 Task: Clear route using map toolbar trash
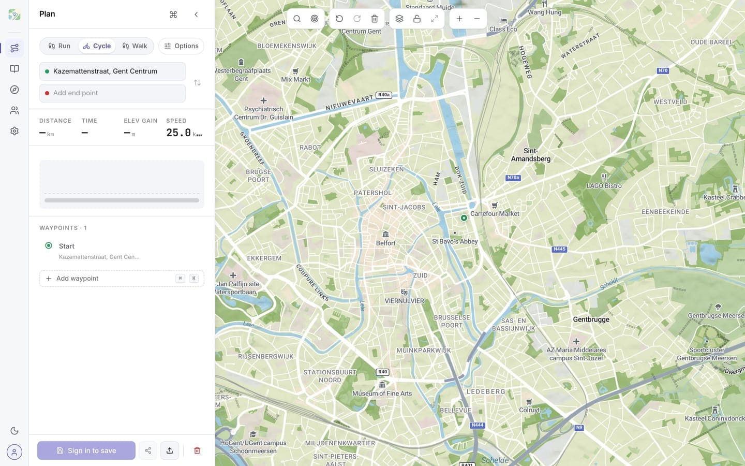375,19
